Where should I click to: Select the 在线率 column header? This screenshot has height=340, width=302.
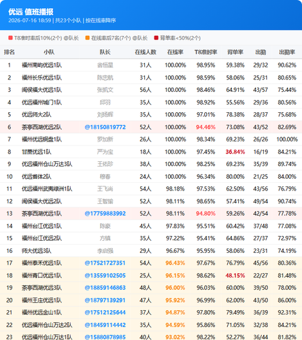tap(175, 52)
